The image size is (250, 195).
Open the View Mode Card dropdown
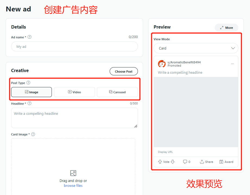click(x=196, y=48)
